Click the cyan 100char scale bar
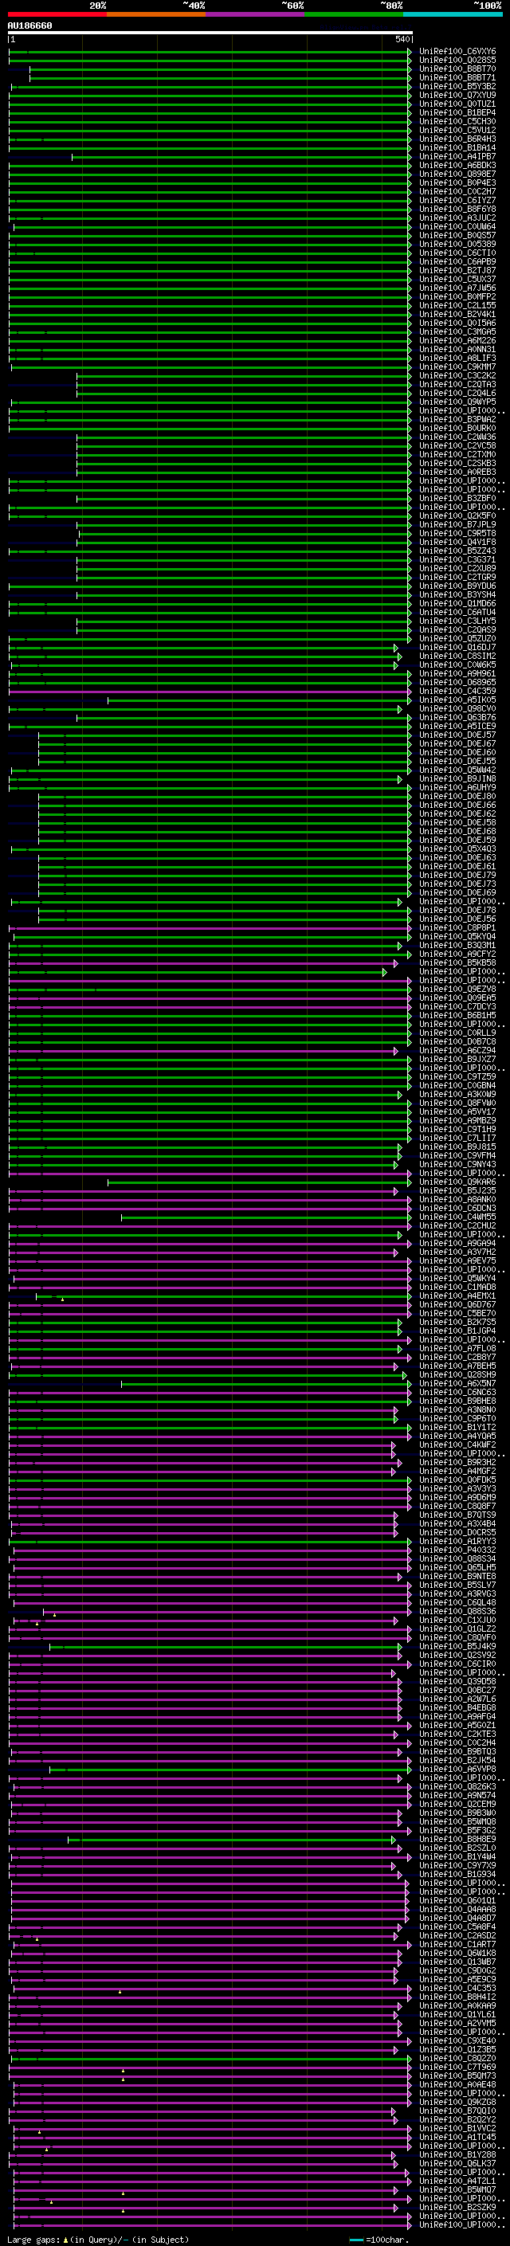Viewport: 510px width, 2246px height. point(355,2240)
